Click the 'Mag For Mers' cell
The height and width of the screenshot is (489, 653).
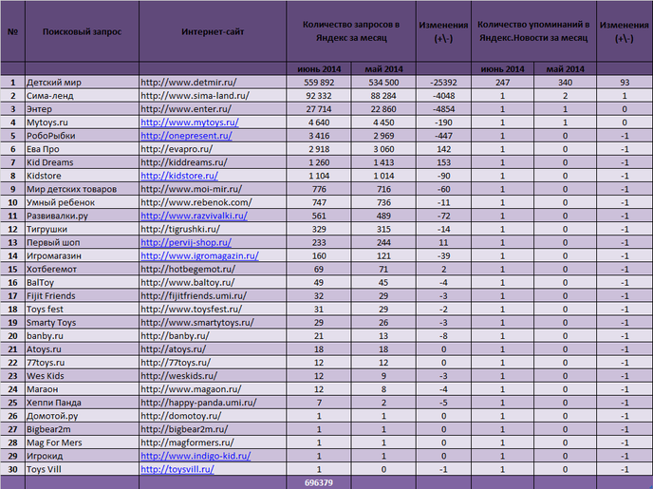click(82, 442)
